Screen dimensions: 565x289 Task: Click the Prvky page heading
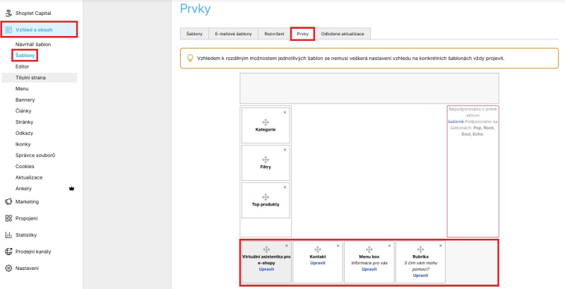click(x=195, y=8)
